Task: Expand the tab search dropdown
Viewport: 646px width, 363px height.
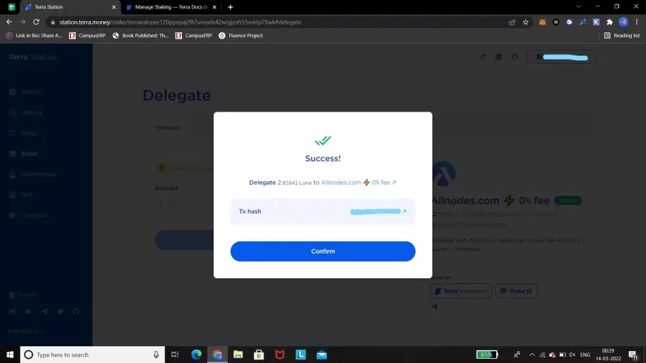Action: [579, 6]
